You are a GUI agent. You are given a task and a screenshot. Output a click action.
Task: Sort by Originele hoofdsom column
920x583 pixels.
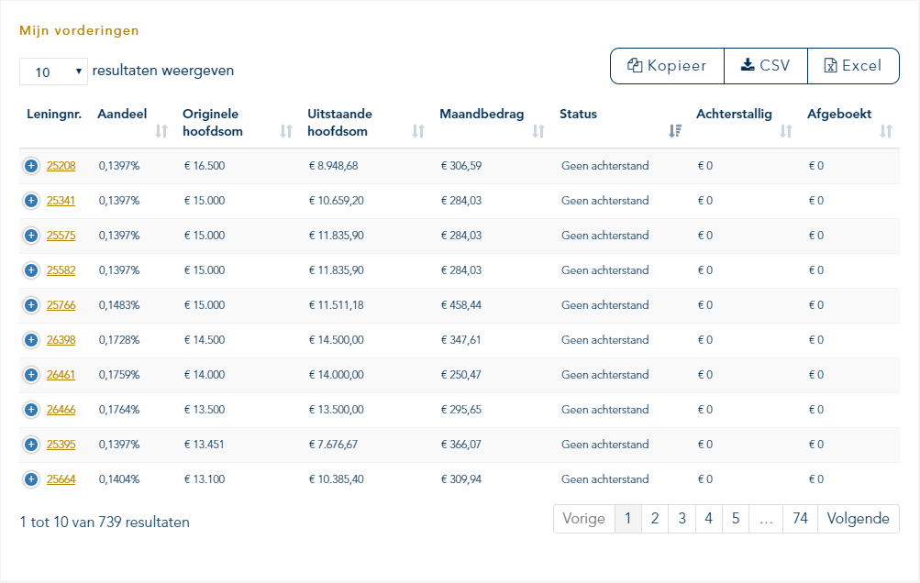point(286,131)
